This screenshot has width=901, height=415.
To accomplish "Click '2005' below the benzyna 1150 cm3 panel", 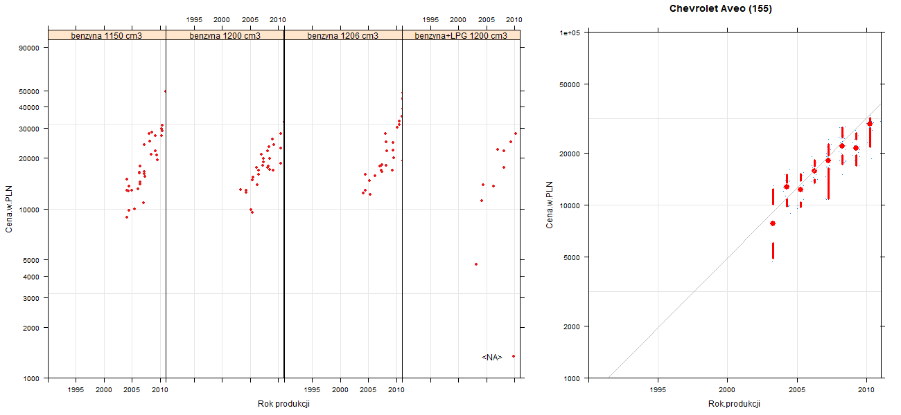I will pos(132,390).
